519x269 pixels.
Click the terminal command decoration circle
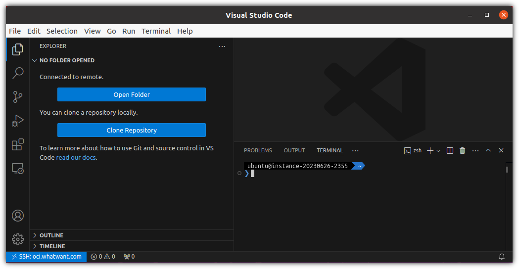click(239, 173)
